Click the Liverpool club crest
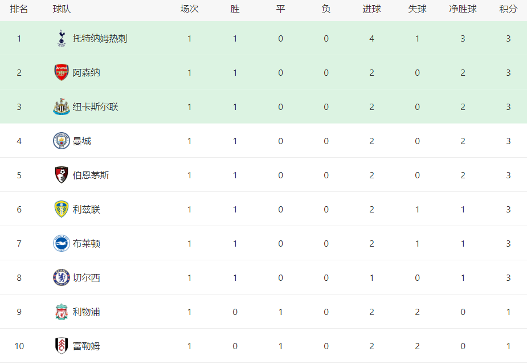Screen dimensions: 527x364 62,312
